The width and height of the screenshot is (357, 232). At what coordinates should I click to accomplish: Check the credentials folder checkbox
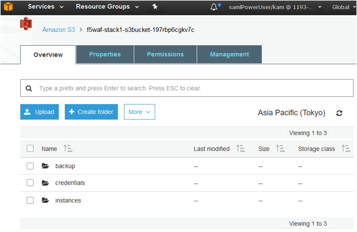[x=30, y=183]
